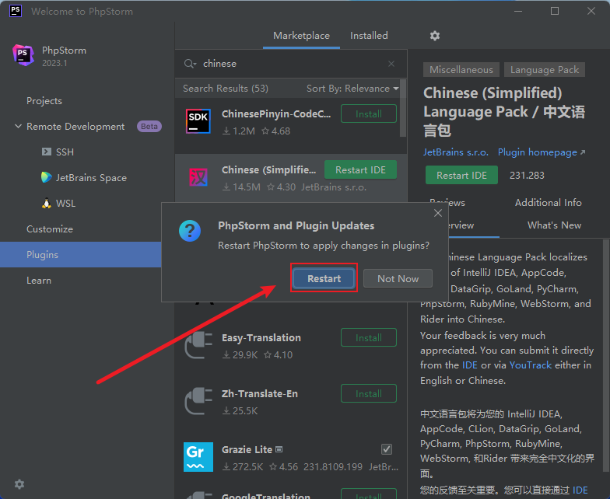Click the Search Results (53) label
The height and width of the screenshot is (499, 610).
click(226, 89)
